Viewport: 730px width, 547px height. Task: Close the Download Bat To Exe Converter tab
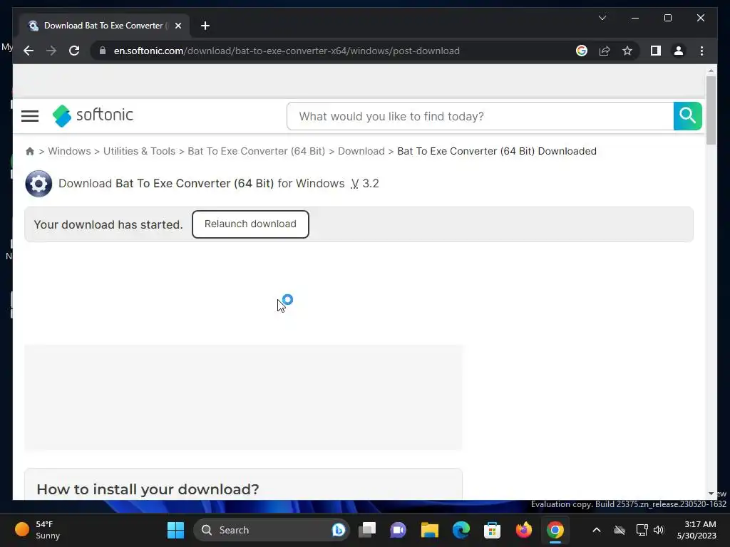click(x=178, y=26)
